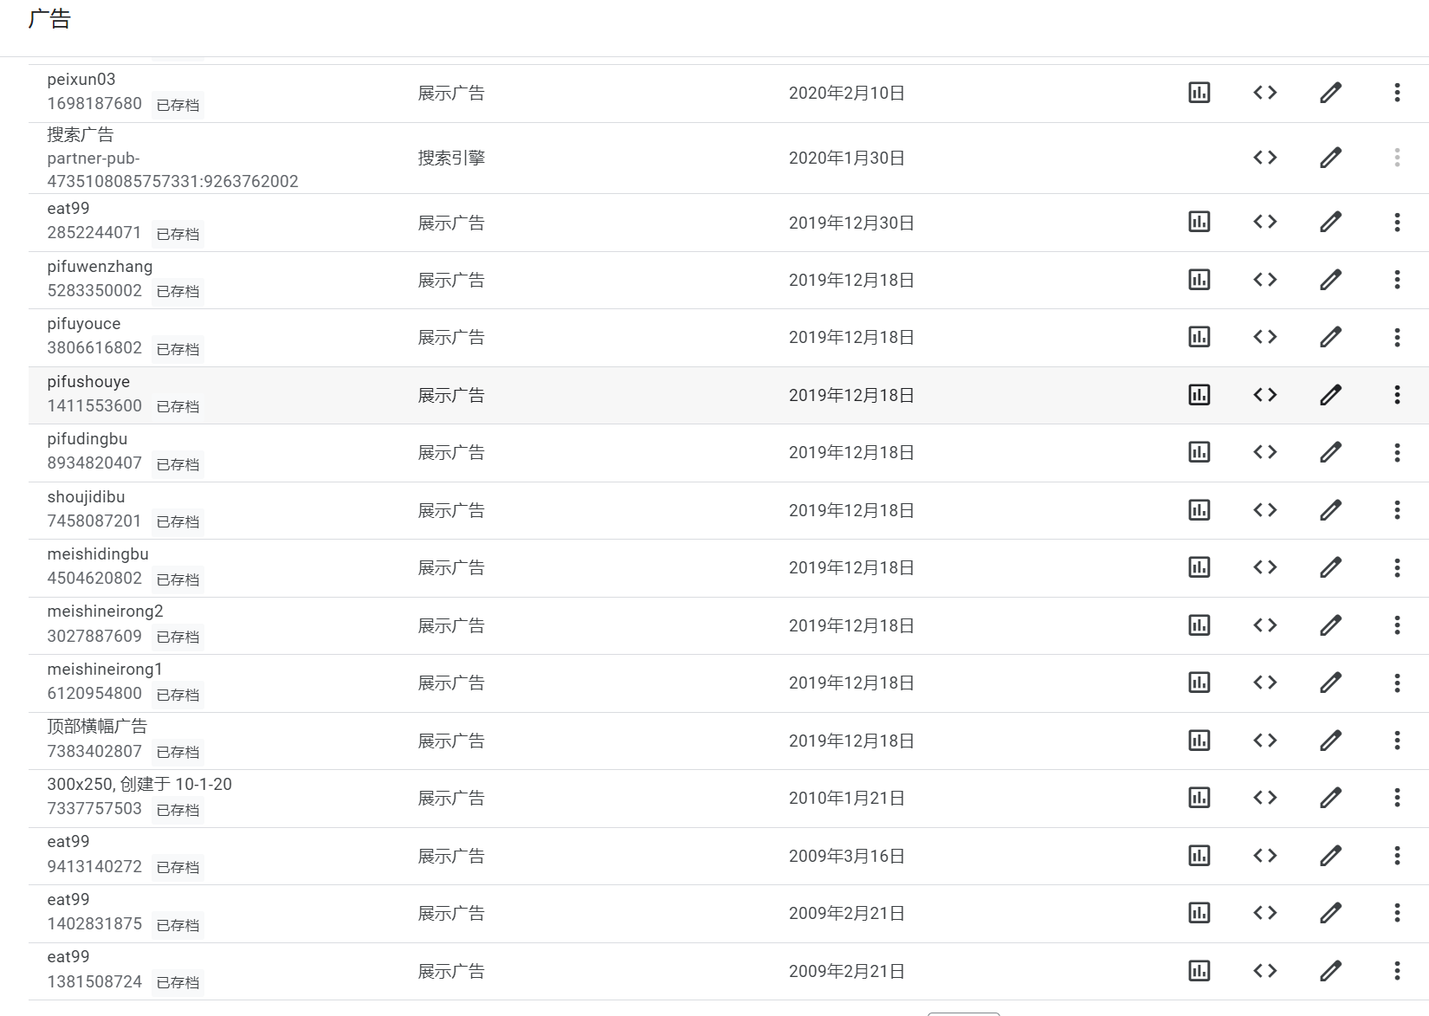Edit eat99 ad unit 1402831875
This screenshot has height=1016, width=1429.
[x=1330, y=913]
